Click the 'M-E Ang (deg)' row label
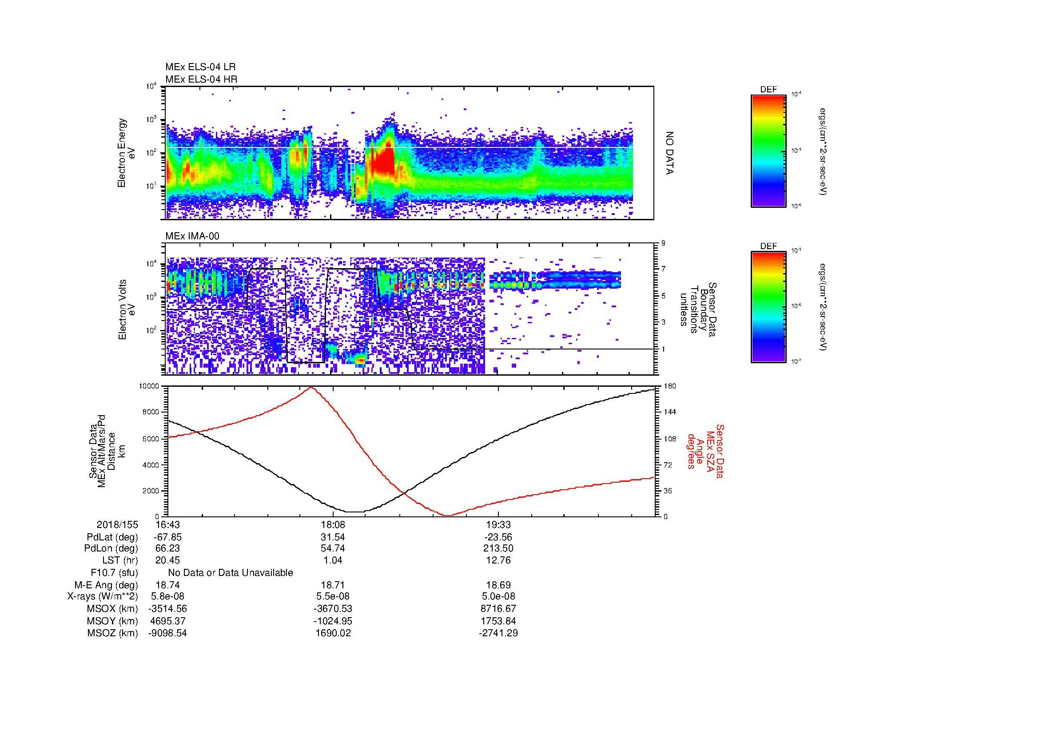 106,585
